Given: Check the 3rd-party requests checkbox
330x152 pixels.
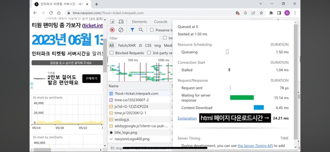Looking at the screenshot, I should (x=149, y=53).
